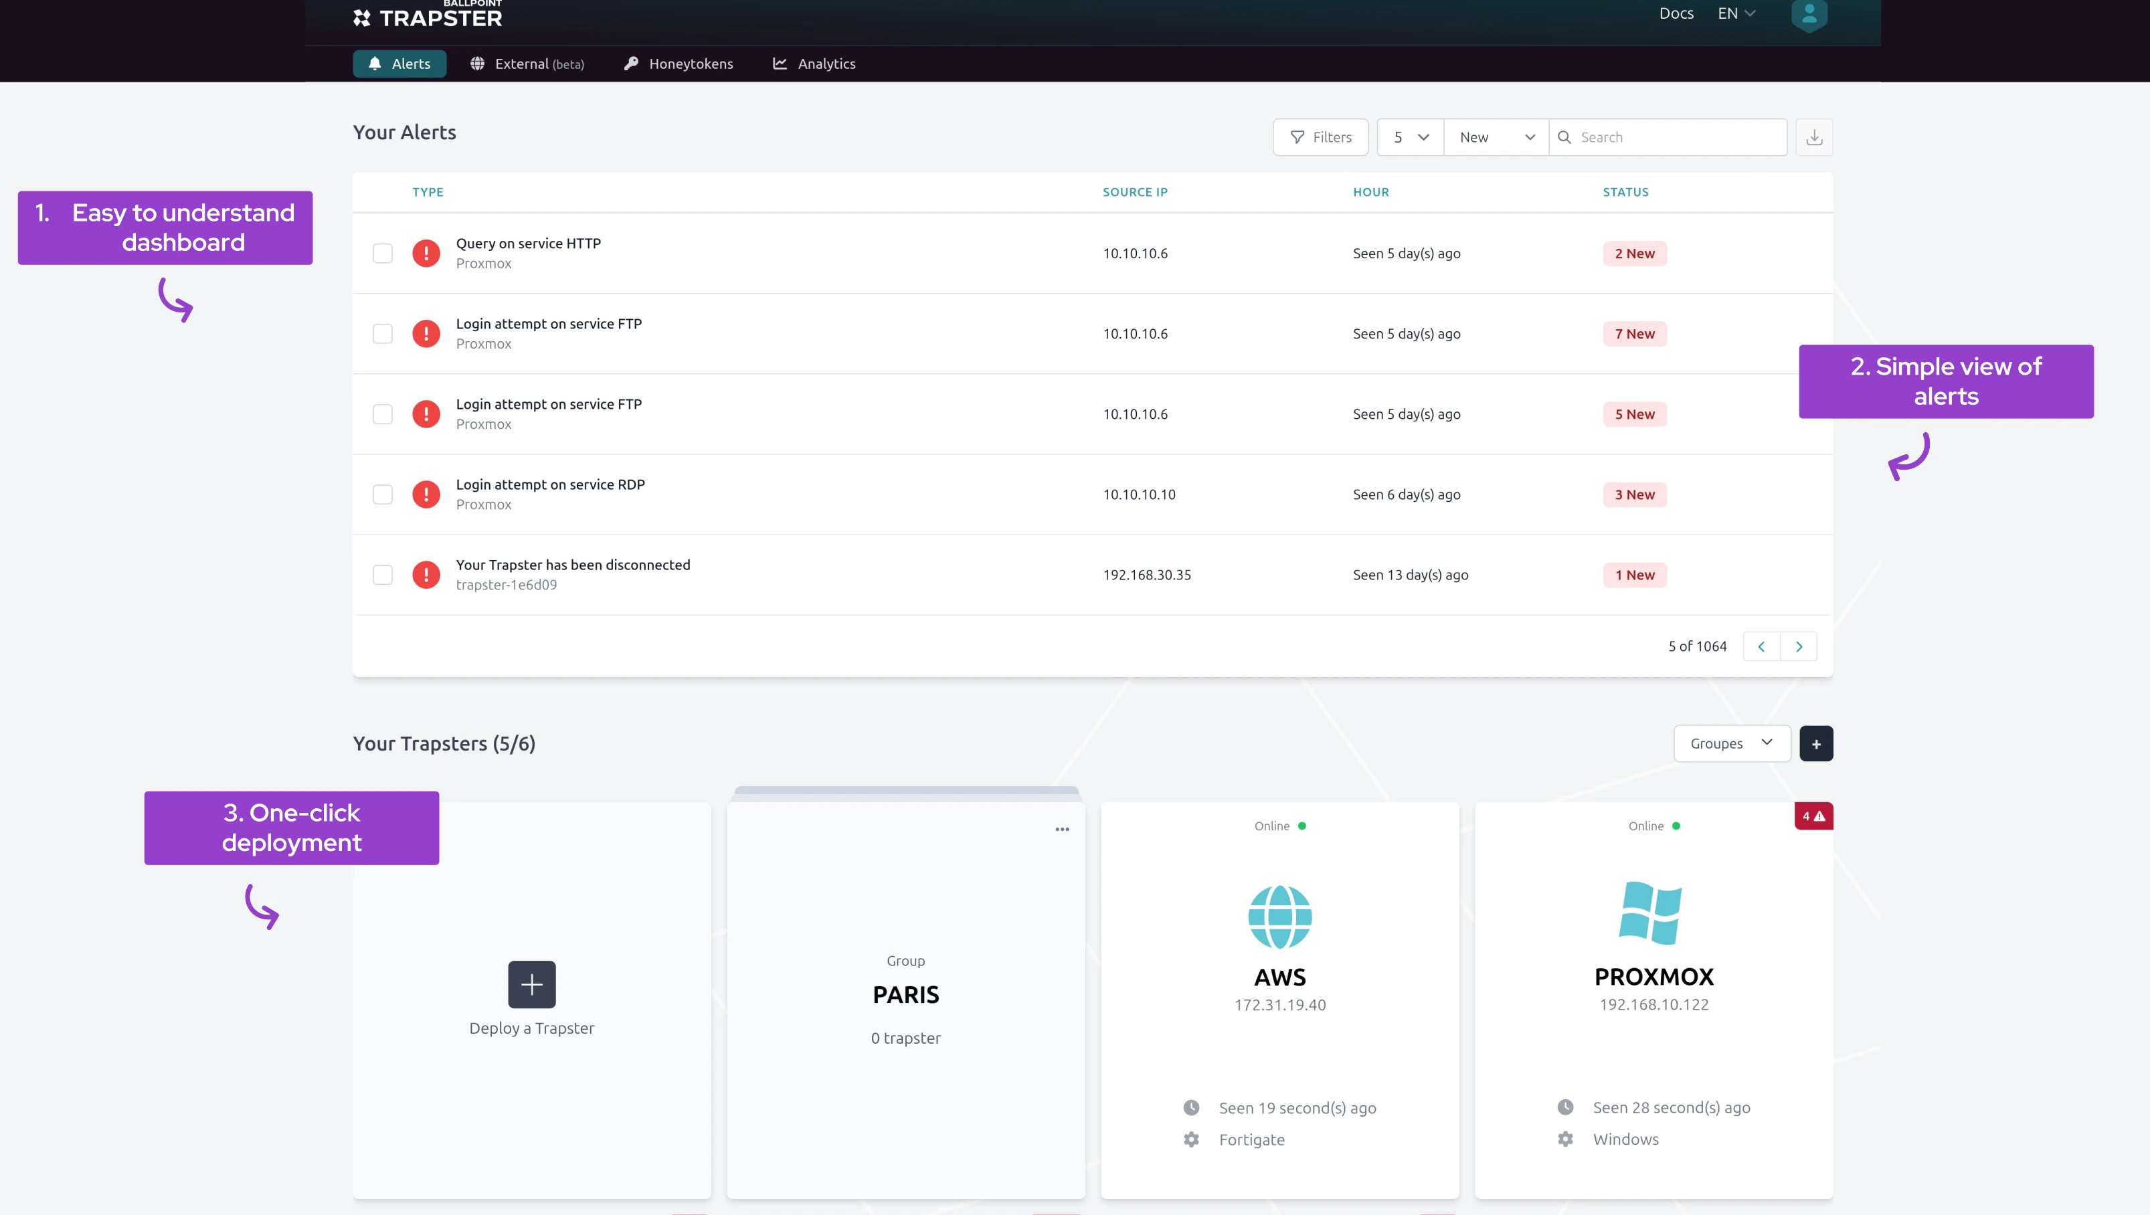Click source IP 10.10.10.10

tap(1138, 495)
